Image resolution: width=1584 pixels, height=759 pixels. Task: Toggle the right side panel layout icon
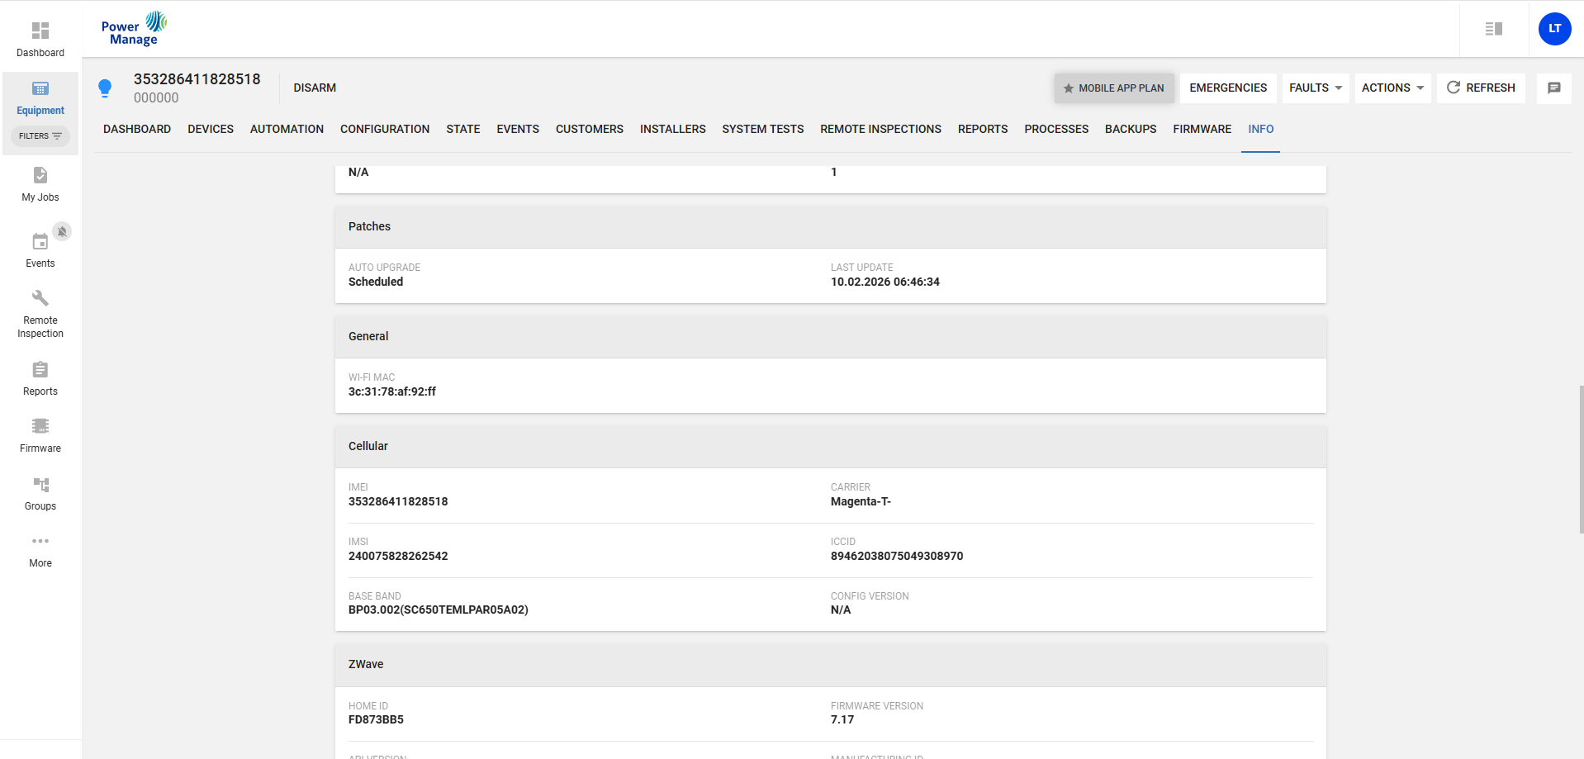coord(1493,29)
